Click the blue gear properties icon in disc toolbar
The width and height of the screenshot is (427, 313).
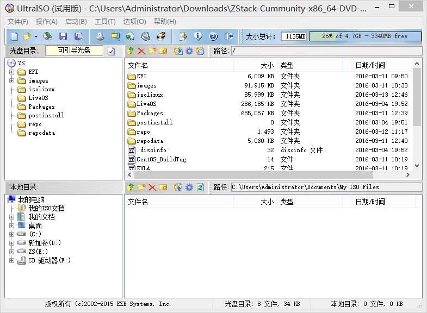coord(189,51)
